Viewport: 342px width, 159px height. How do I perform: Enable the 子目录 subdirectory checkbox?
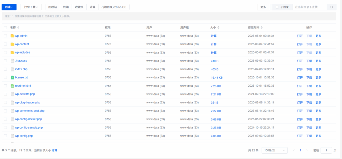click(x=277, y=7)
